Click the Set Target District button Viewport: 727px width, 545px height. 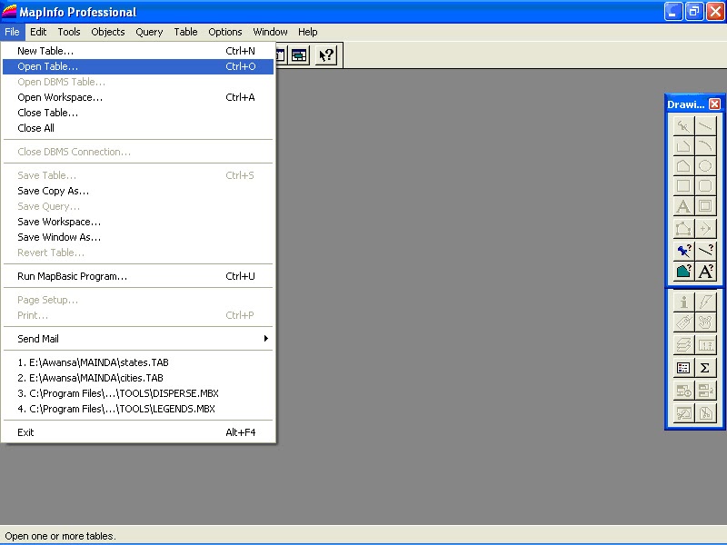pos(683,391)
